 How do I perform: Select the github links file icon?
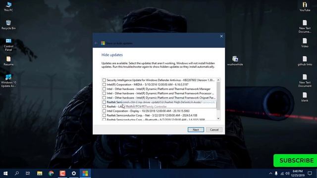[x=305, y=61]
